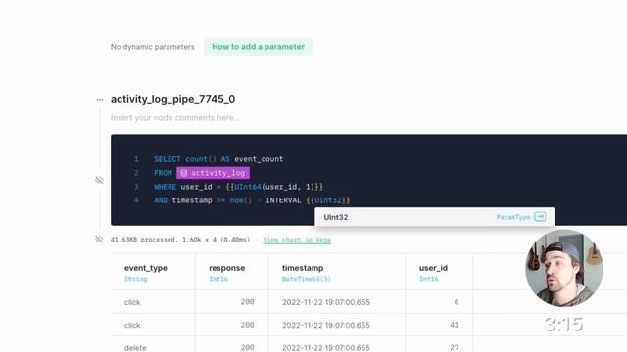Click the How to add a parameter button

[258, 47]
